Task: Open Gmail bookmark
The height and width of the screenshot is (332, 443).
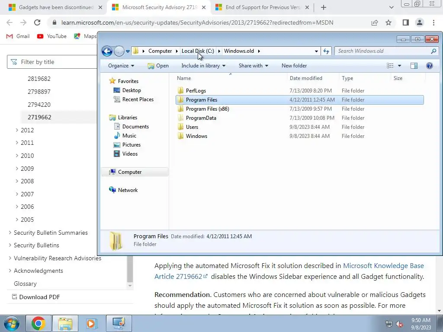Action: (18, 36)
